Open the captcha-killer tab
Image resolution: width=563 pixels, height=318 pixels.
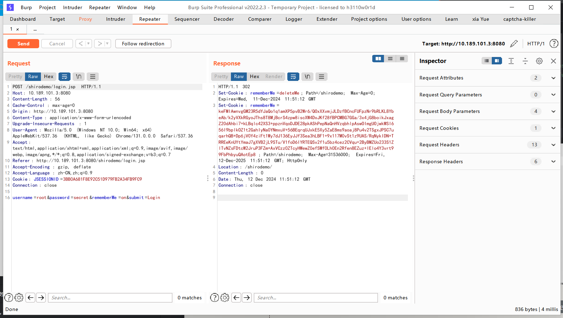click(520, 19)
